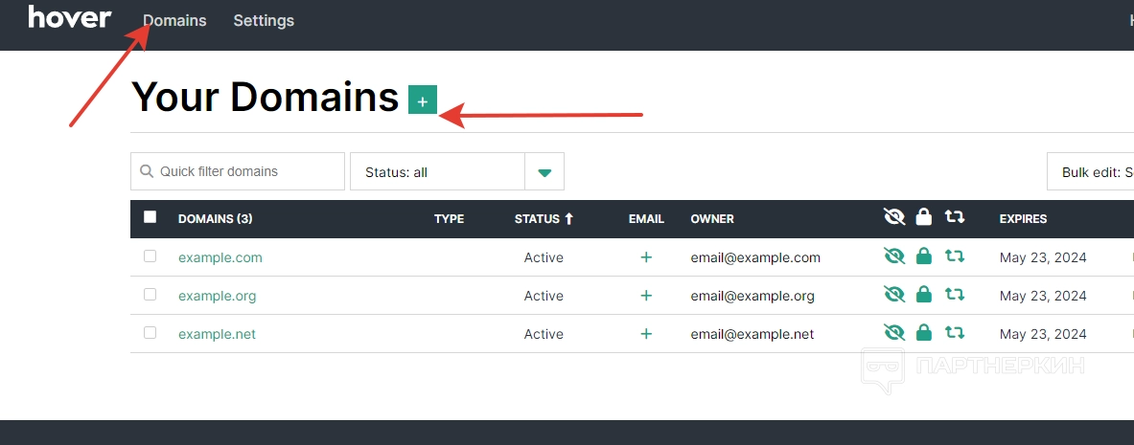Image resolution: width=1134 pixels, height=445 pixels.
Task: Click the hover logo
Action: pos(70,18)
